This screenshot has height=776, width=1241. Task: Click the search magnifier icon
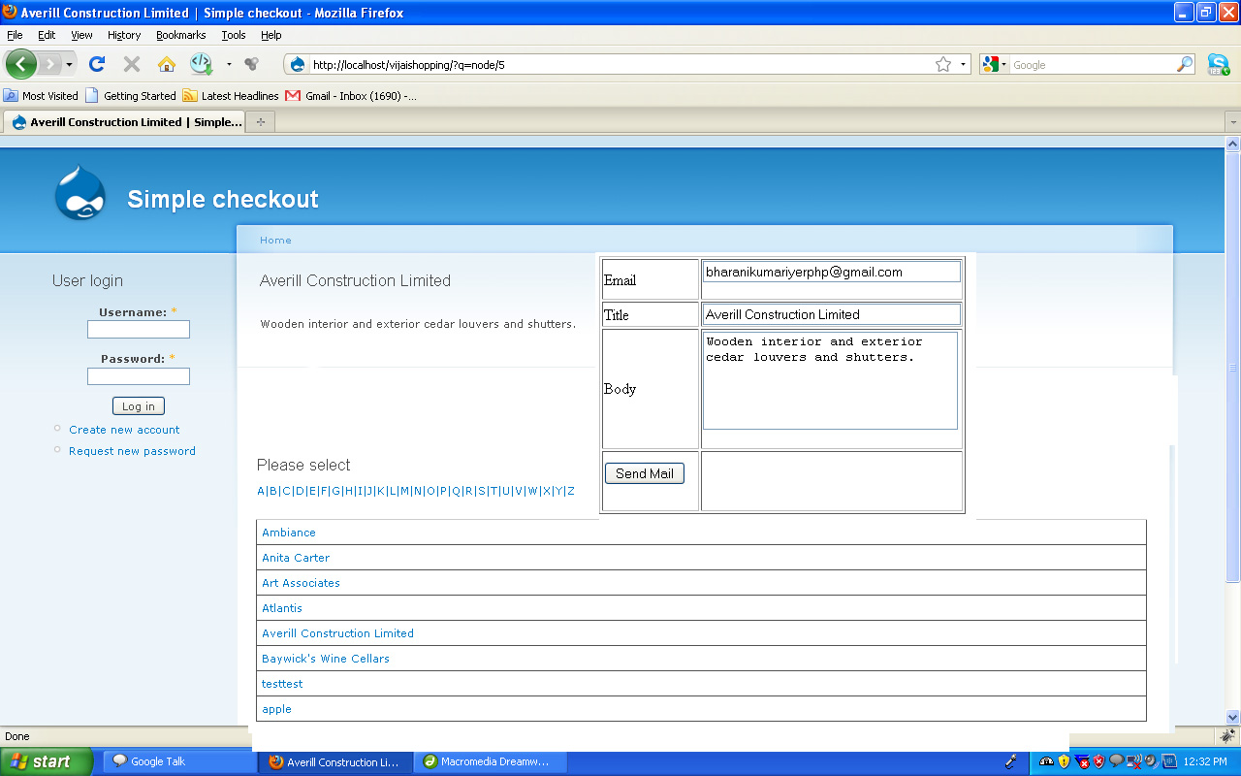(1185, 65)
